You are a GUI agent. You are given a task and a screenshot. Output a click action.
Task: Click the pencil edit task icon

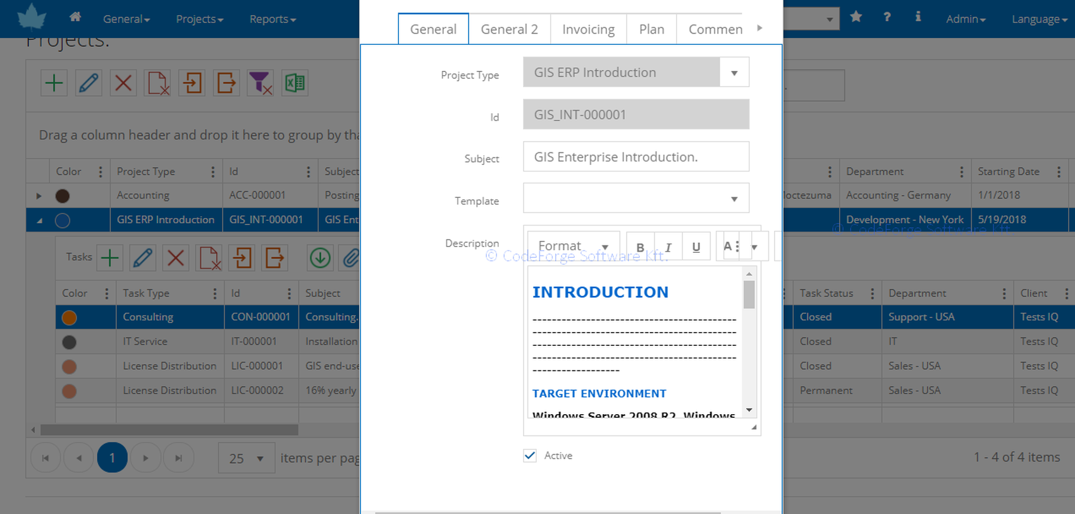click(x=142, y=258)
